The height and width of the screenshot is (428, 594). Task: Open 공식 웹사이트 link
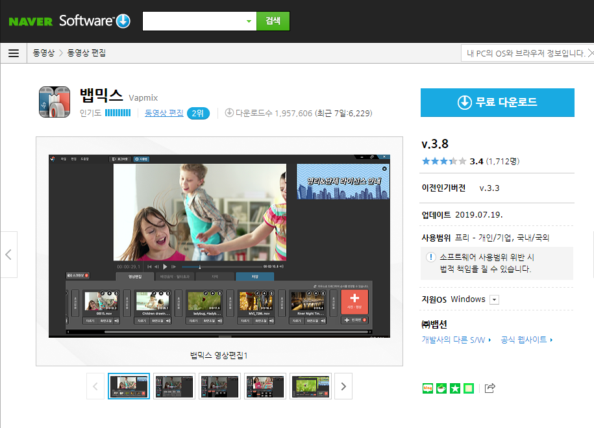[526, 340]
